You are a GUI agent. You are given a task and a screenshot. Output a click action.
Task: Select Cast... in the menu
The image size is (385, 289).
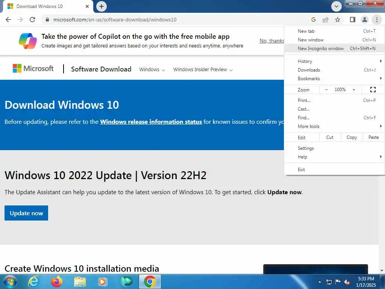coord(334,109)
